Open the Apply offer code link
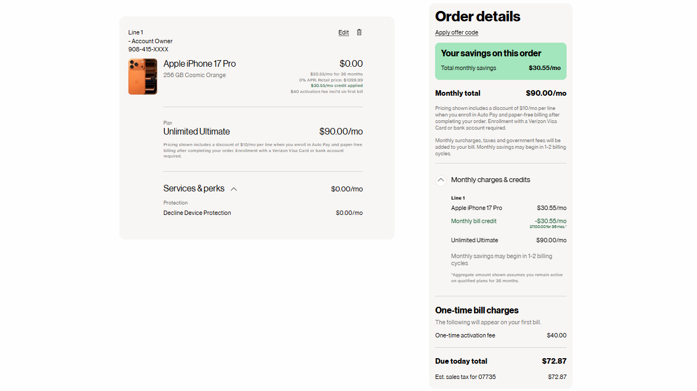Screen dimensions: 697x391 [x=456, y=32]
